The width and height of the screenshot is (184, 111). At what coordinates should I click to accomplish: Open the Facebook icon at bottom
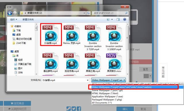[79, 109]
